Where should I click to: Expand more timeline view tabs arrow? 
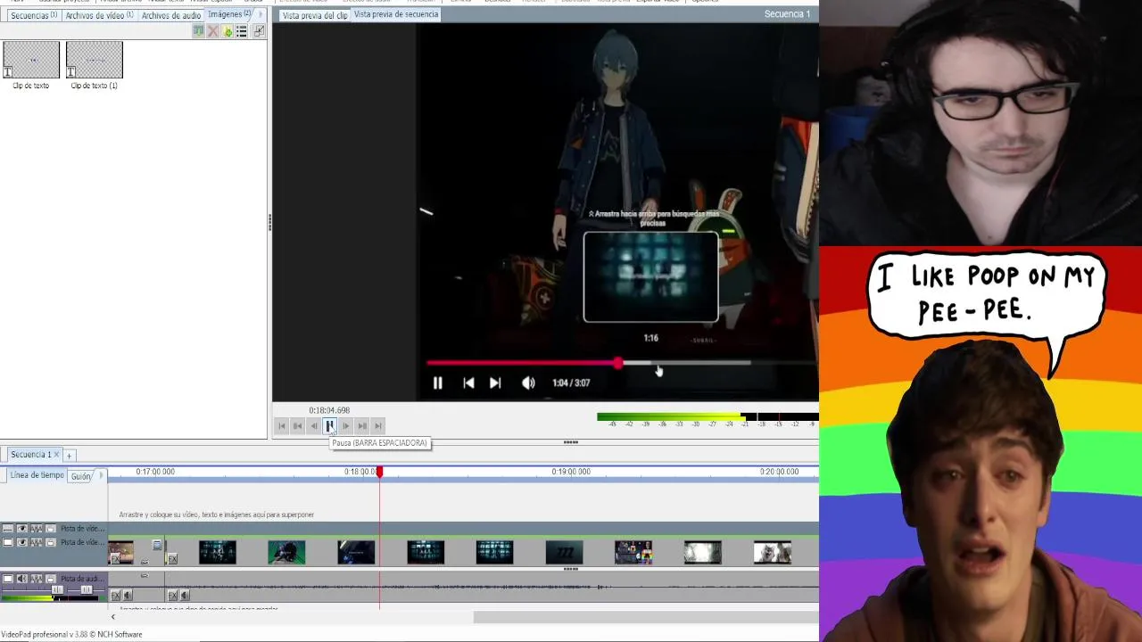(x=101, y=475)
